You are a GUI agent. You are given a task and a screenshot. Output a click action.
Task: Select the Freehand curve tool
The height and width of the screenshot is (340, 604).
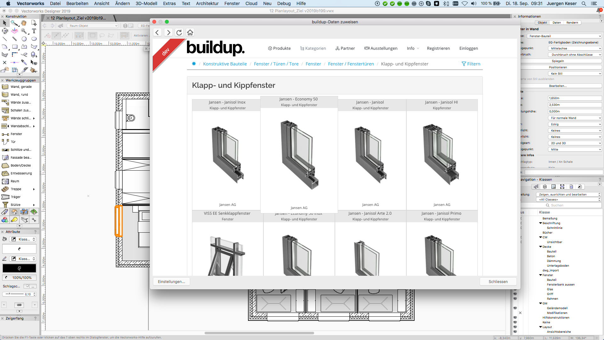pyautogui.click(x=24, y=54)
